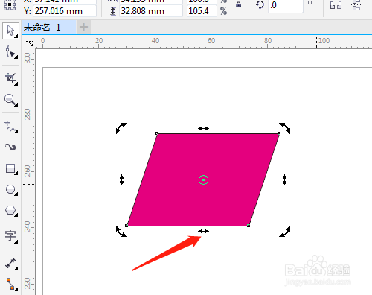Click the bottom-middle skew handle
The height and width of the screenshot is (295, 372).
click(x=203, y=232)
